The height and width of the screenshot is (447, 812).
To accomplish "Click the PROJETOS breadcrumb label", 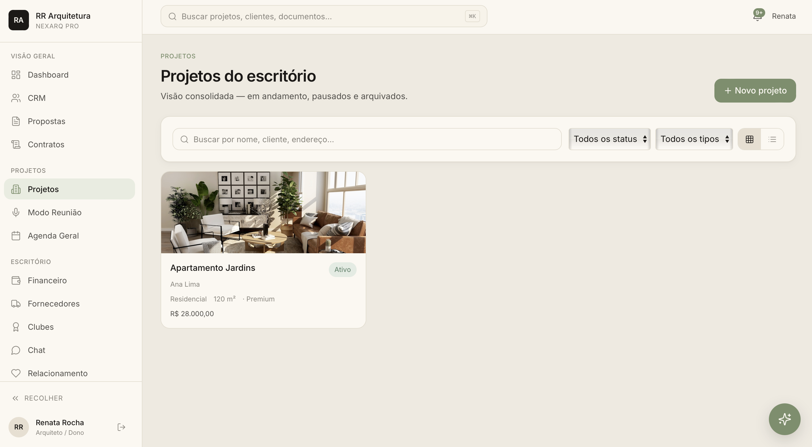I will [x=178, y=56].
